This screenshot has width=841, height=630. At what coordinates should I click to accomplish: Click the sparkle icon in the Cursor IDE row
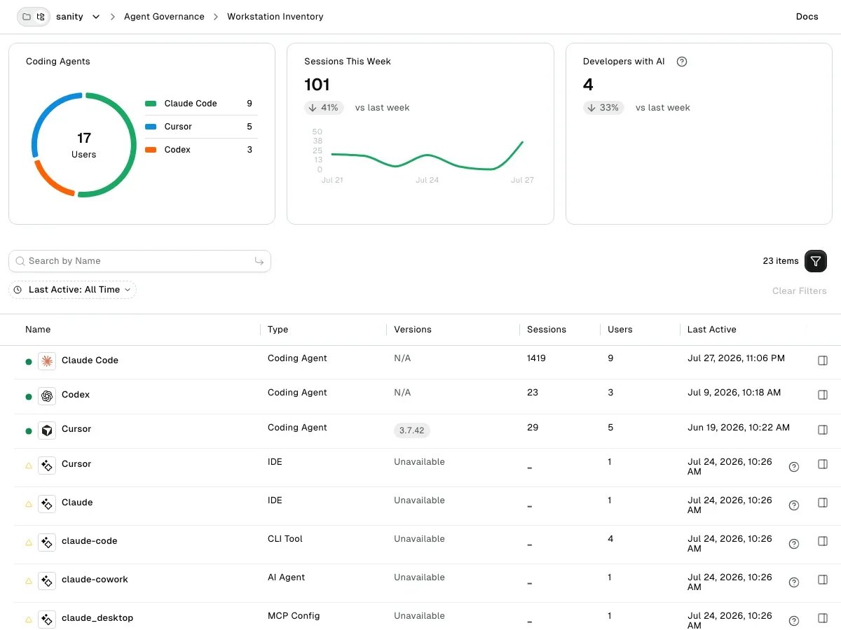click(47, 465)
